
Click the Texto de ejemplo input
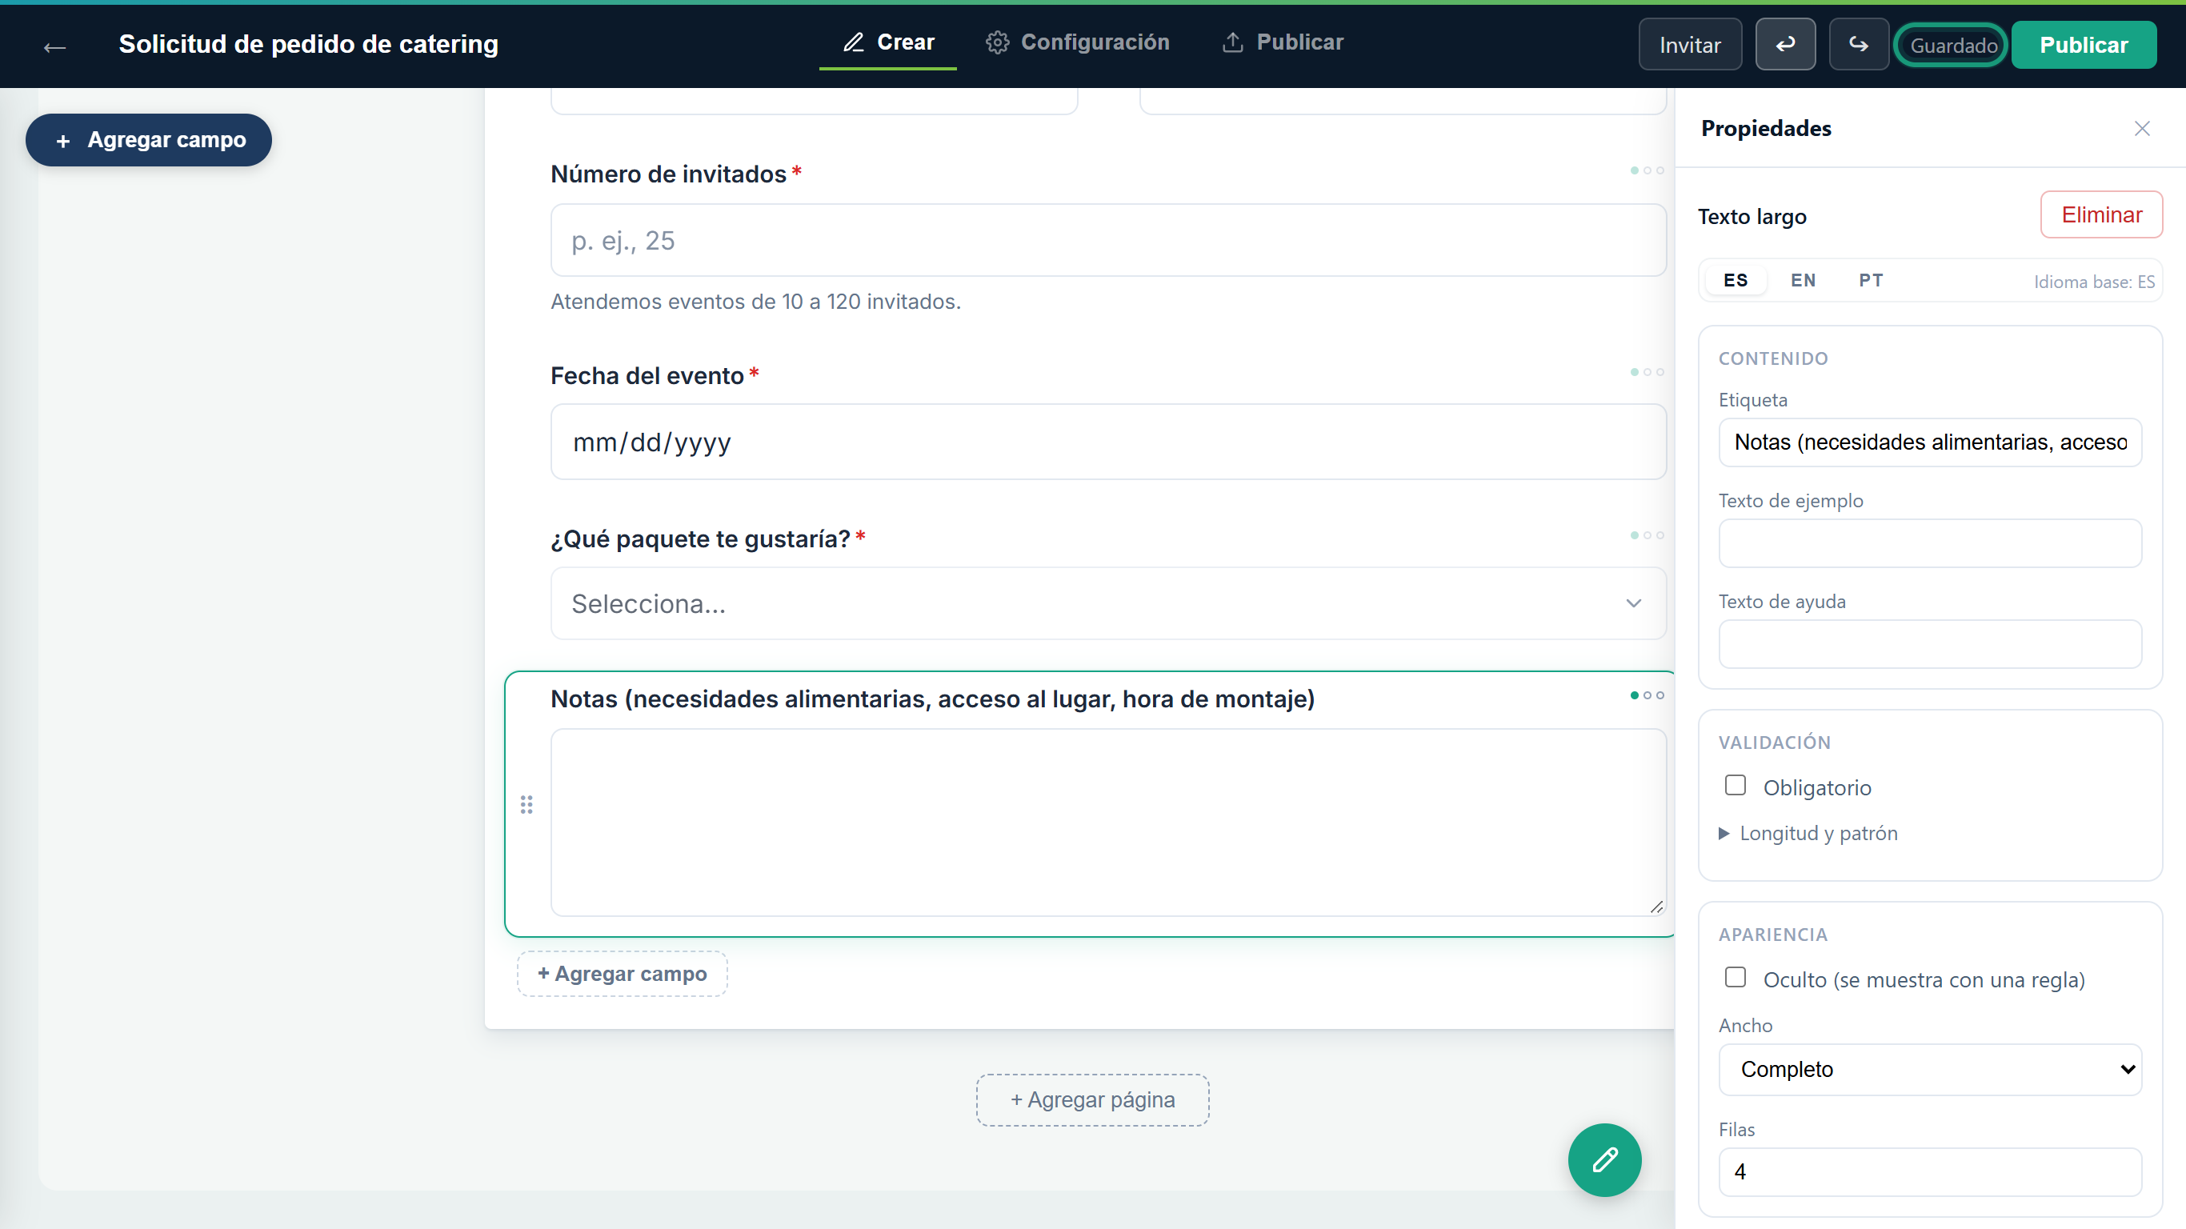pyautogui.click(x=1929, y=543)
